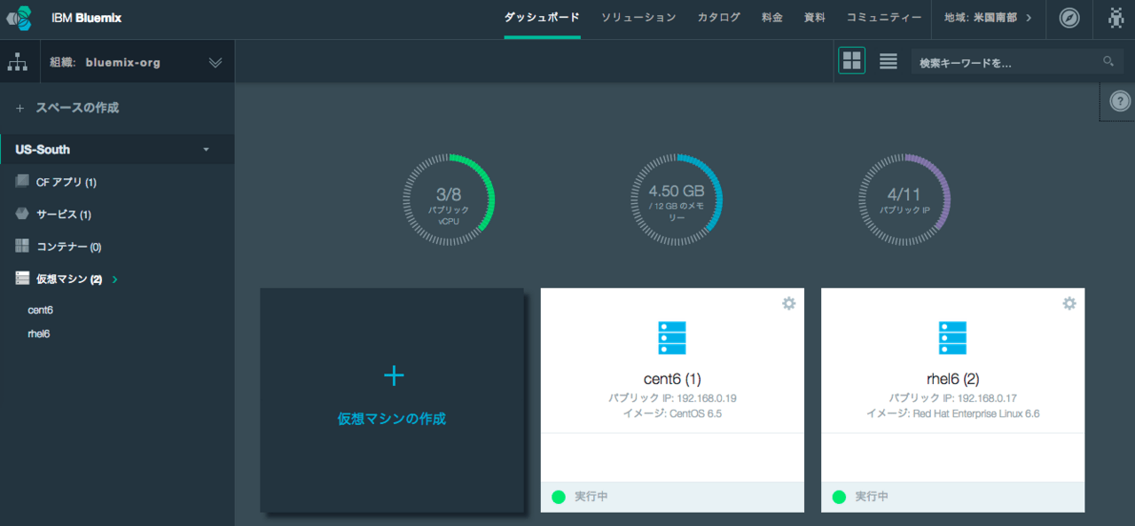Click the server icon on cent6 card
The height and width of the screenshot is (526, 1135).
(672, 338)
